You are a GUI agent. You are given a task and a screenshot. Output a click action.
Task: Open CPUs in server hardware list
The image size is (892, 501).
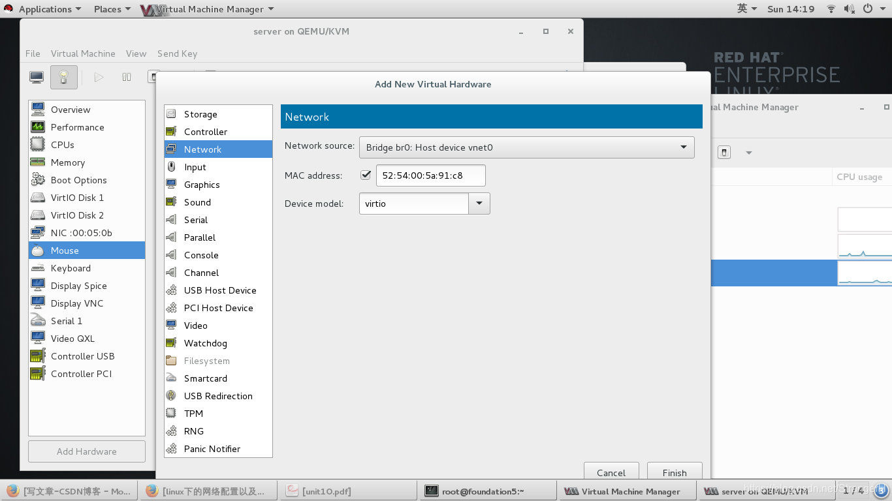(87, 145)
